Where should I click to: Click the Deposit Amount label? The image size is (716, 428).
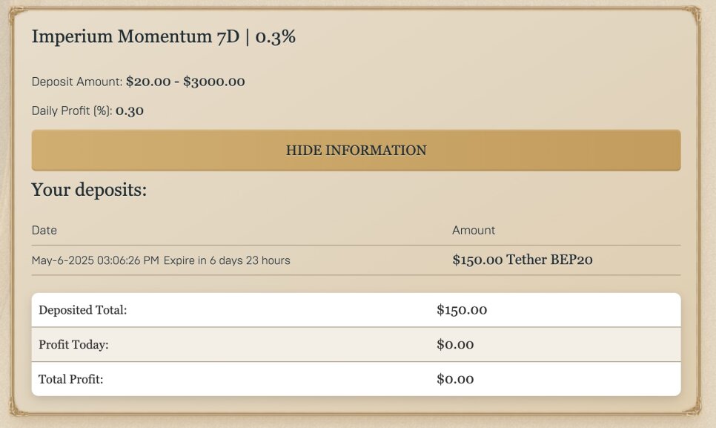click(x=77, y=82)
